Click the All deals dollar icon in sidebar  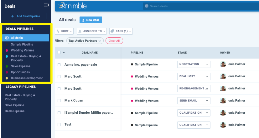[7, 38]
